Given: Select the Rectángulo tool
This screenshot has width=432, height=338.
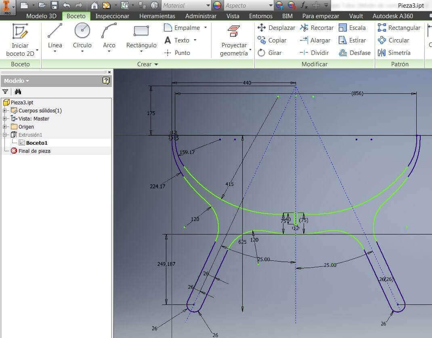Looking at the screenshot, I should tap(141, 38).
